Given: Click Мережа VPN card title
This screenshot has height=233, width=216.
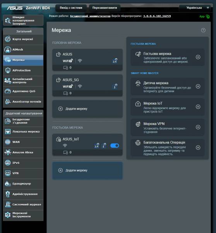Looking at the screenshot, I should pyautogui.click(x=154, y=124).
